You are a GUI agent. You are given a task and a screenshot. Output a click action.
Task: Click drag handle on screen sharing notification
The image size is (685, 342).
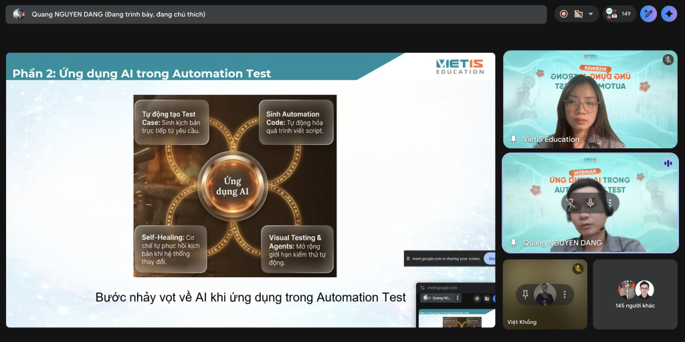[408, 259]
